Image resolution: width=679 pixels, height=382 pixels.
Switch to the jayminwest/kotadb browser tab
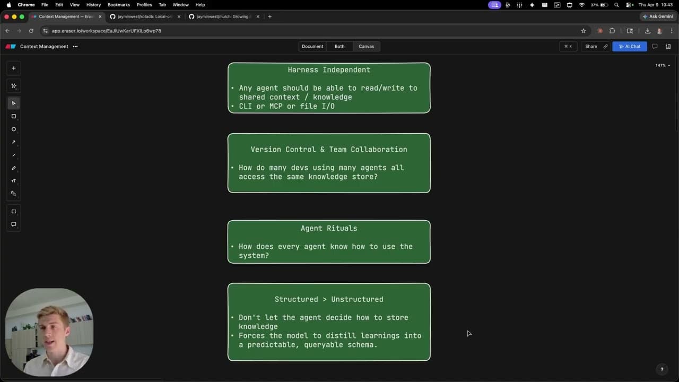tap(143, 16)
